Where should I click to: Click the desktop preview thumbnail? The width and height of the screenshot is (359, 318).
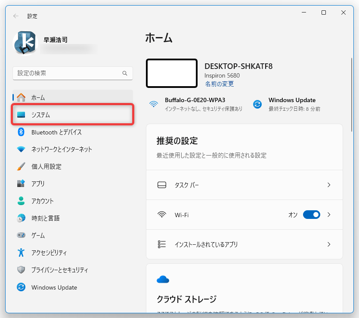(172, 73)
